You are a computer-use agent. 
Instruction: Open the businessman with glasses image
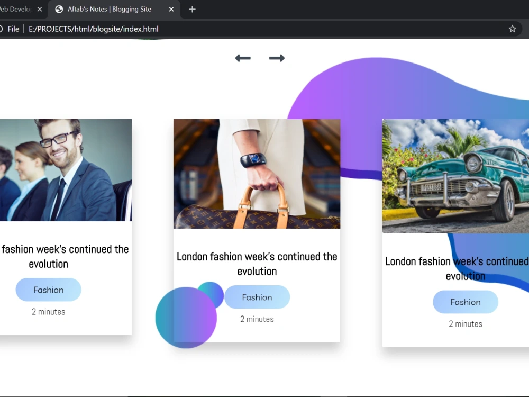coord(66,170)
